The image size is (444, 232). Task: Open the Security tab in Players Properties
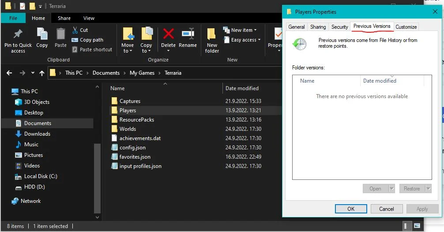339,27
